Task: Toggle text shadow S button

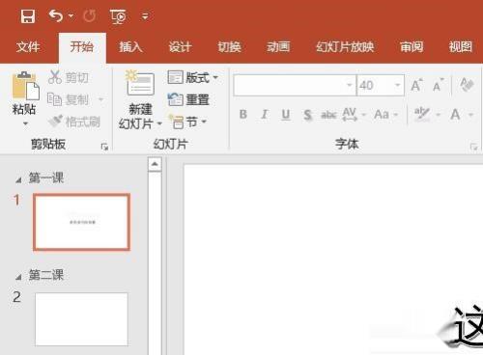Action: click(x=307, y=115)
